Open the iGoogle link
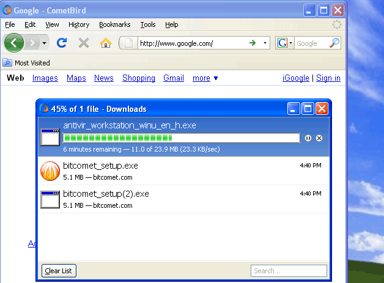 click(x=295, y=78)
